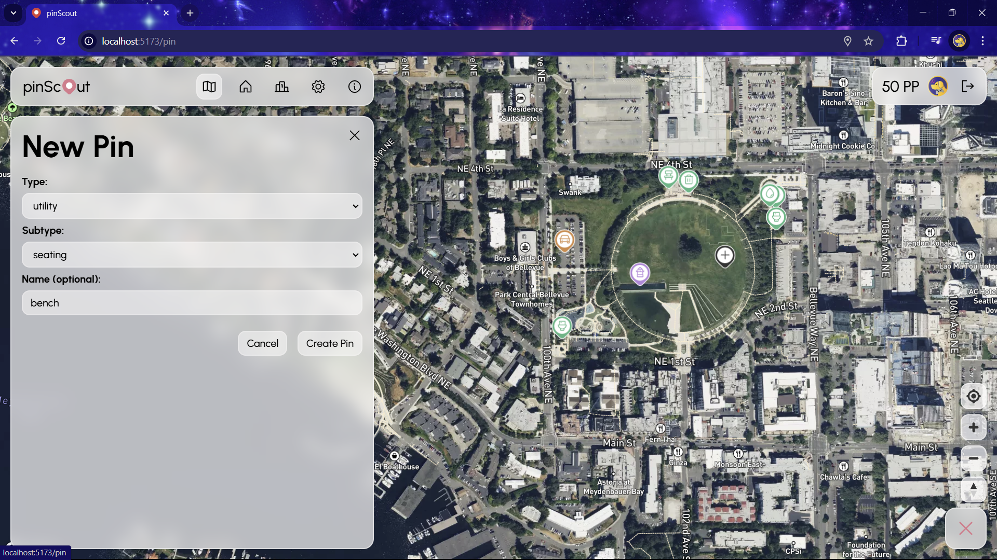
Task: Open the map view icon
Action: 209,87
